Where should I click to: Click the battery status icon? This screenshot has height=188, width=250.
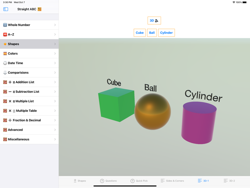[x=245, y=2]
